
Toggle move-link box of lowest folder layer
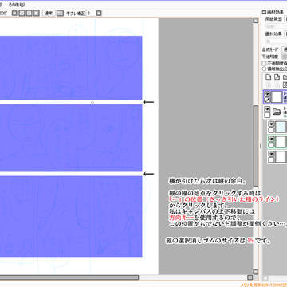point(271,159)
